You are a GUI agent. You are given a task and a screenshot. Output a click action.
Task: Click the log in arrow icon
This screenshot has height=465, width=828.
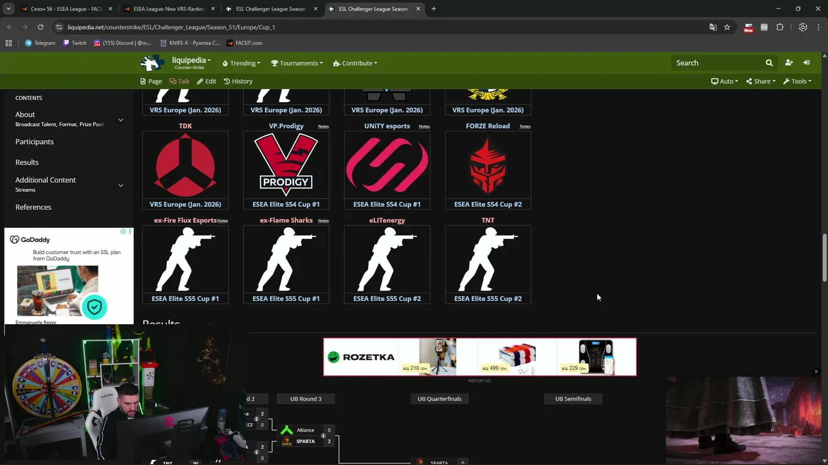[807, 63]
